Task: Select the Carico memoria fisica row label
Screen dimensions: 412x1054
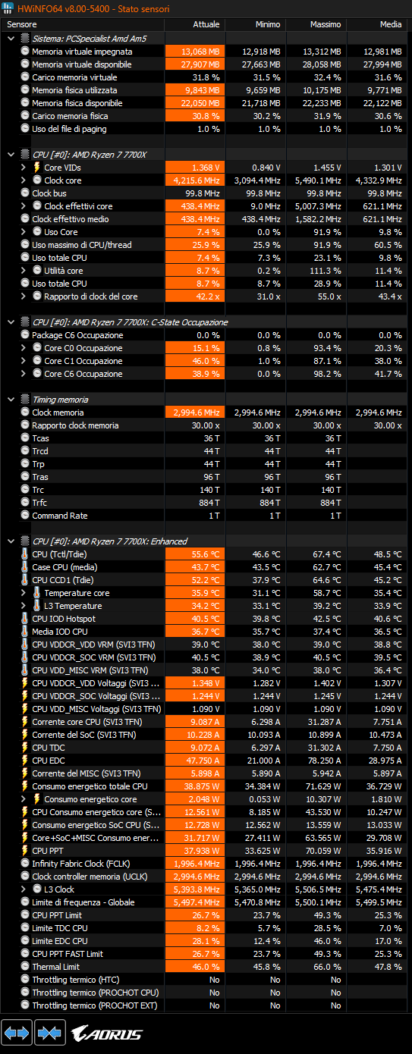Action: coord(70,116)
